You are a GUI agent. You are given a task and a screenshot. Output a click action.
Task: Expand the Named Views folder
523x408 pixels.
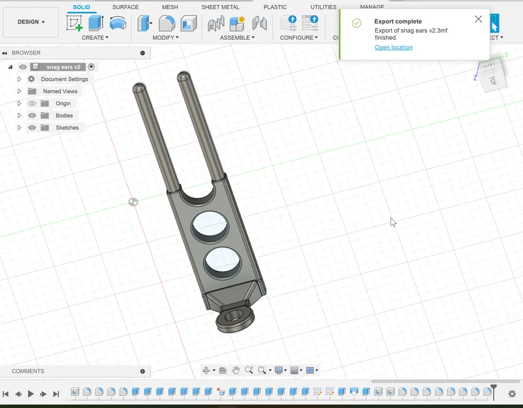[19, 91]
